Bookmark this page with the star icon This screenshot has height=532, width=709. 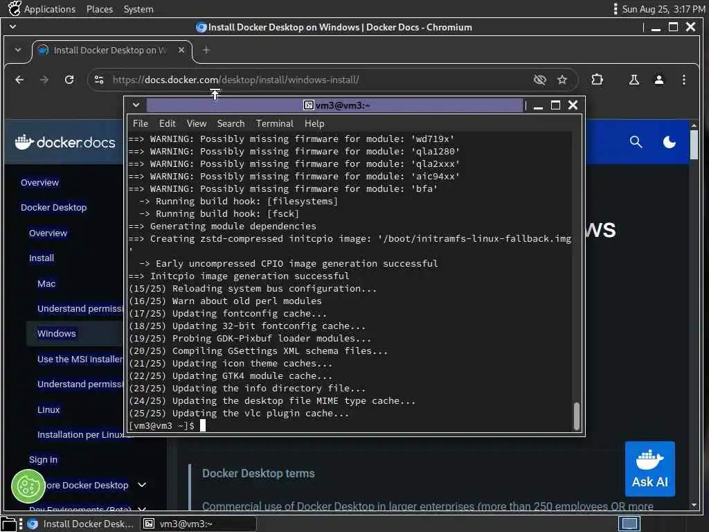pyautogui.click(x=562, y=80)
